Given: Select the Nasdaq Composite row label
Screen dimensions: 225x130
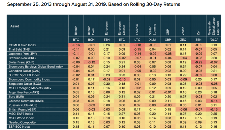Looking at the screenshot, I should tap(22, 123).
